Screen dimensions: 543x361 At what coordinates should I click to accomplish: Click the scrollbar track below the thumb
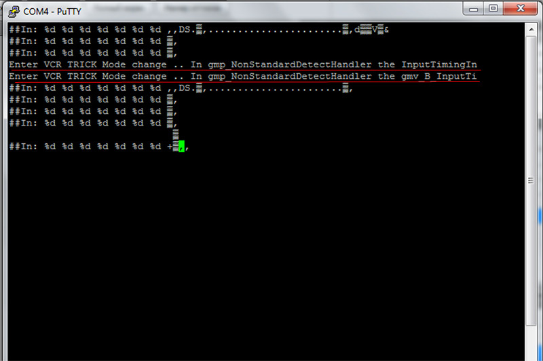[531, 343]
